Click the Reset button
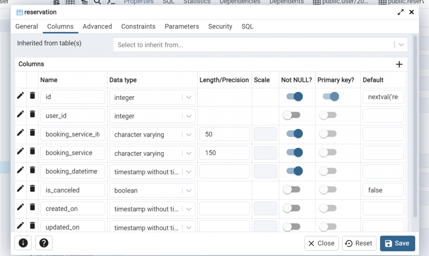 (359, 243)
